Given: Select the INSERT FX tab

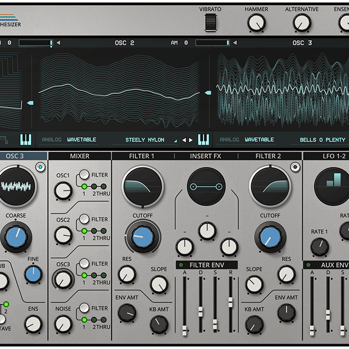Looking at the screenshot, I should coord(205,156).
